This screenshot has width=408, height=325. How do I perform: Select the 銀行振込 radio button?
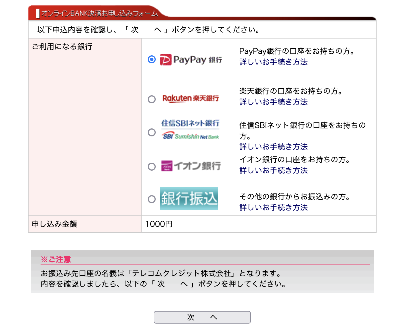pos(152,199)
